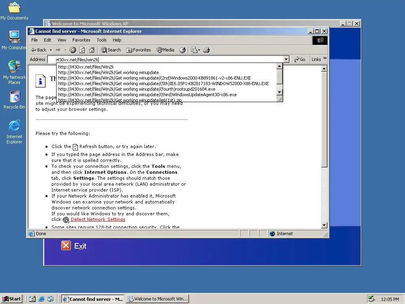Select suggestion with rootsupd201604.exe
405x304 pixels.
(x=167, y=89)
